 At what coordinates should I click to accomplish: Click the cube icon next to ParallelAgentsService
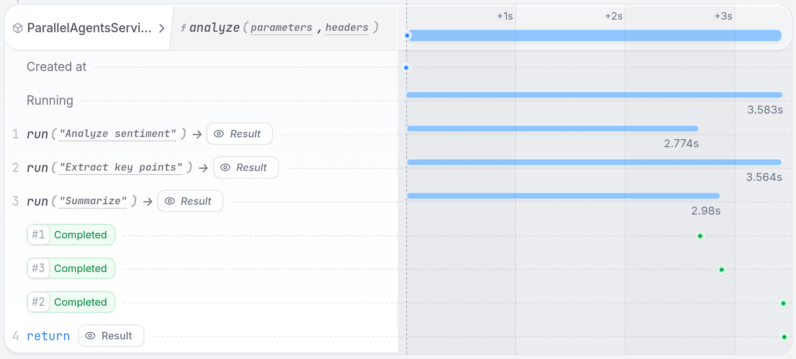pos(17,28)
